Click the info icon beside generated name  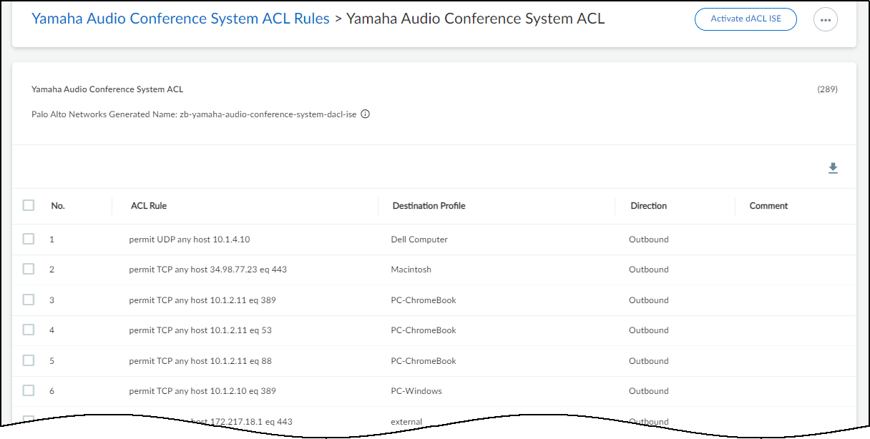pyautogui.click(x=365, y=114)
